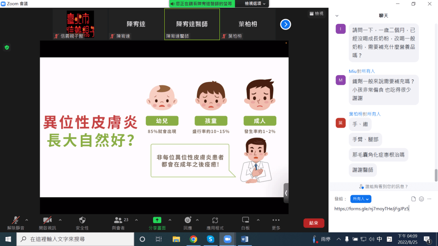Toggle Start Video (開啟視訊) camera
438x246 pixels.
[x=47, y=220]
